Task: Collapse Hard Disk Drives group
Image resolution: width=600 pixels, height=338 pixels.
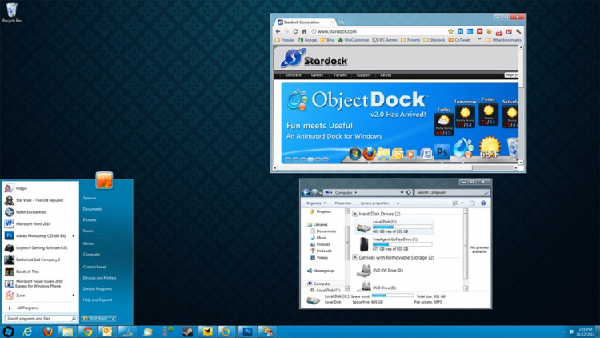Action: (x=355, y=214)
